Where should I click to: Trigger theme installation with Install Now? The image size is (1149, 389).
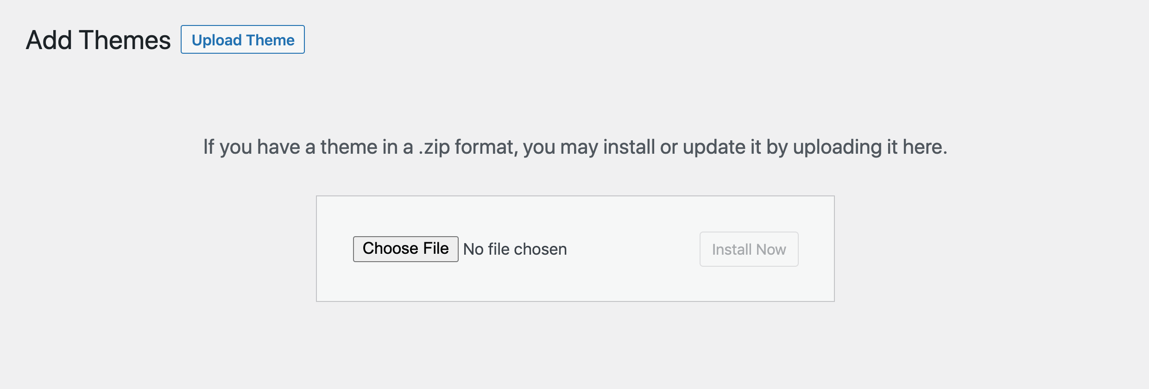748,249
